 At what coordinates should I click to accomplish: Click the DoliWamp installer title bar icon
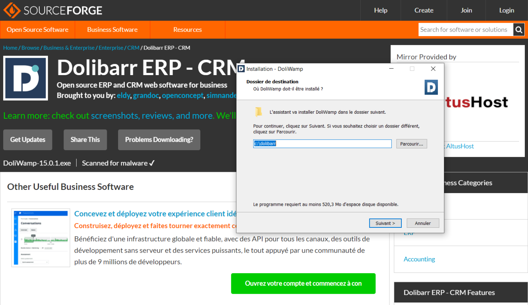(x=241, y=69)
